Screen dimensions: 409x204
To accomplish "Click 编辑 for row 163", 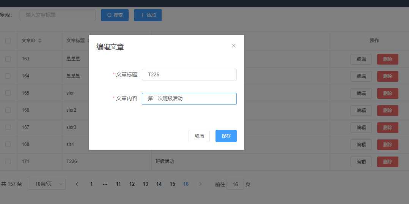I will 361,59.
